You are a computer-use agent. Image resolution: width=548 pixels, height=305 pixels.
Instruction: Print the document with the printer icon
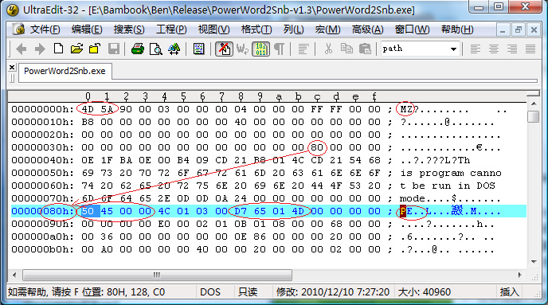click(x=138, y=49)
